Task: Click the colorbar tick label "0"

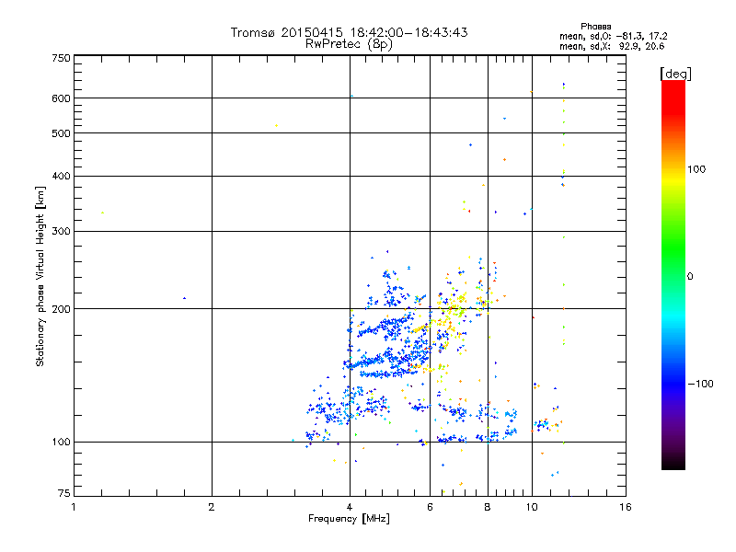Action: point(690,276)
